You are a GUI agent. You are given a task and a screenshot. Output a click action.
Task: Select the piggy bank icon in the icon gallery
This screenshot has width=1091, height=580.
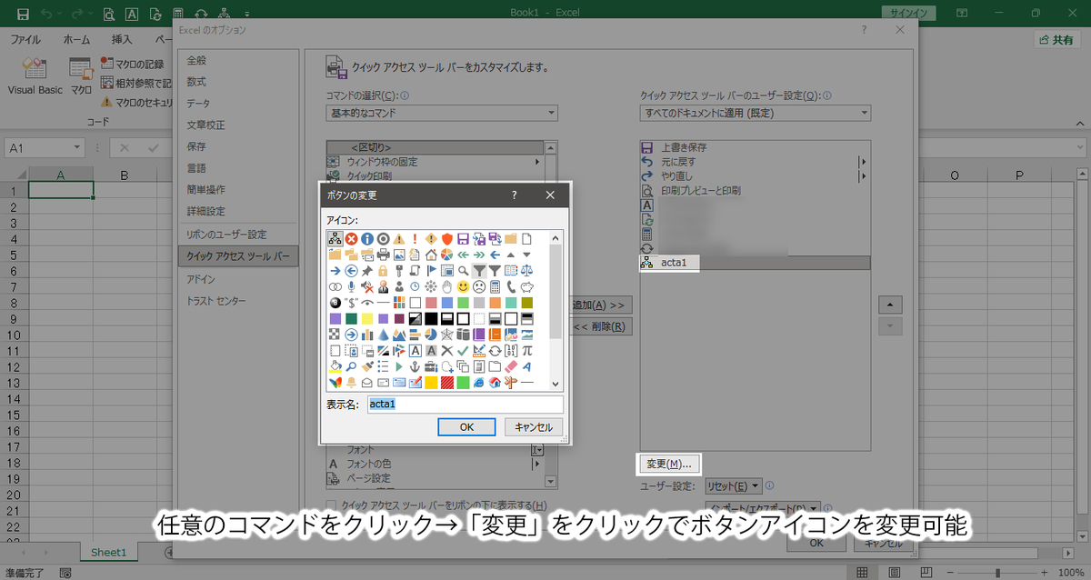click(526, 286)
